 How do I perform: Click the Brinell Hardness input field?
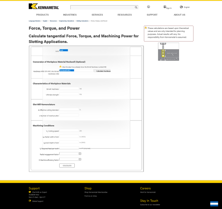(x=69, y=89)
